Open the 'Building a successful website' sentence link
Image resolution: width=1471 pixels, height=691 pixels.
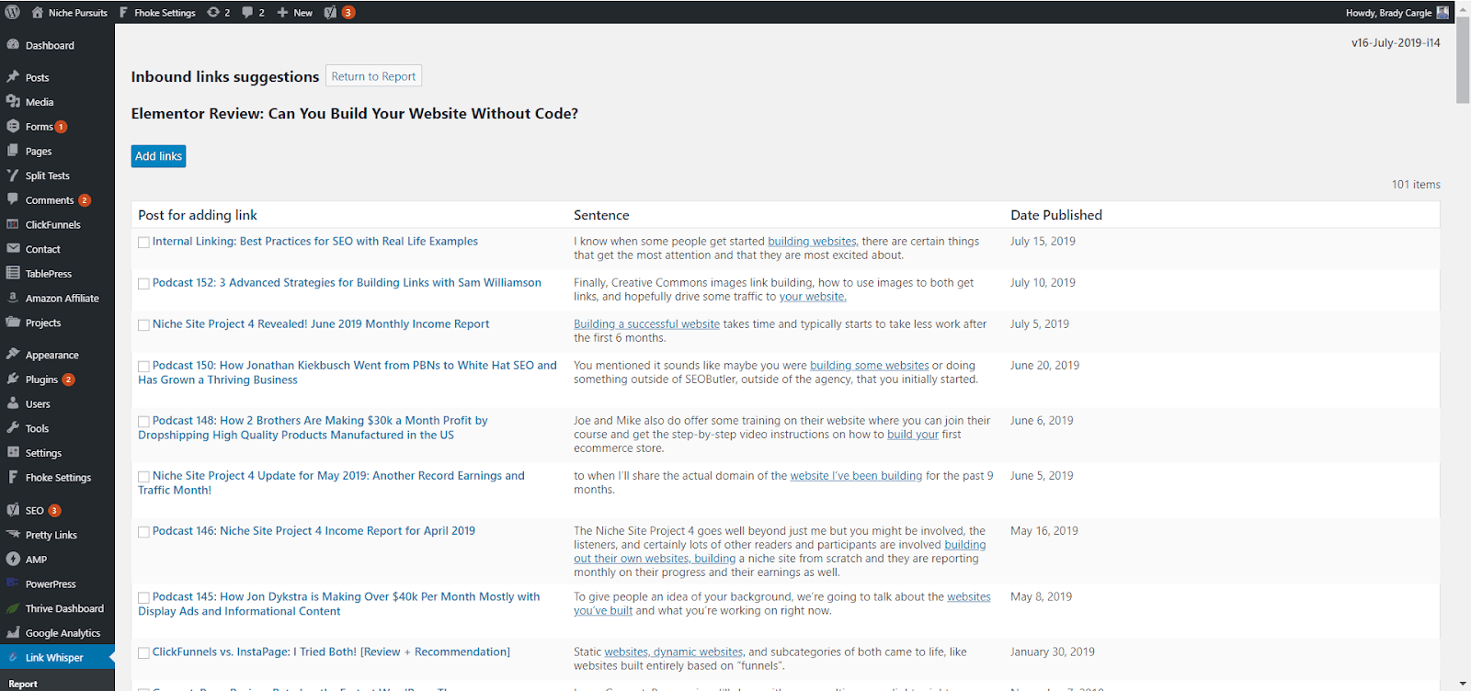point(646,324)
